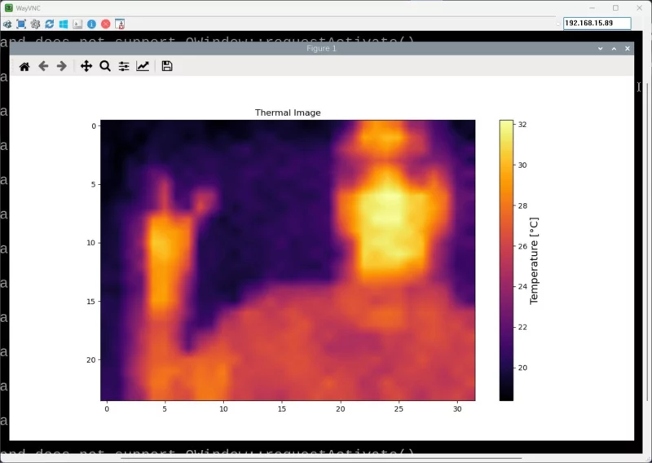Go back to previous plot view
Viewport: 652px width, 463px height.
(43, 66)
